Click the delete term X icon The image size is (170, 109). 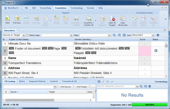coord(108,81)
